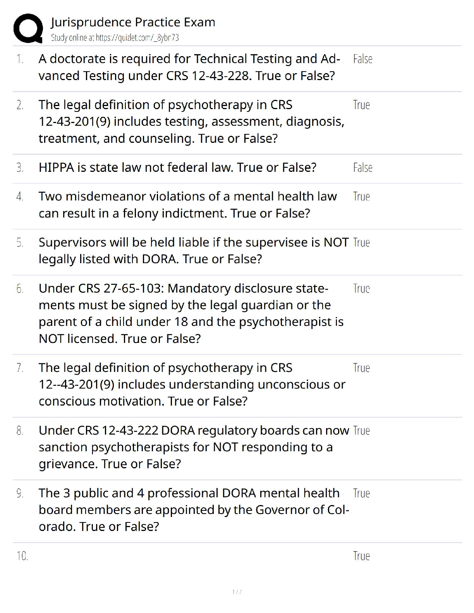Viewport: 474px width, 613px height.
Task: Select the CRS 12-43-222 grievance question
Action: tap(193, 447)
